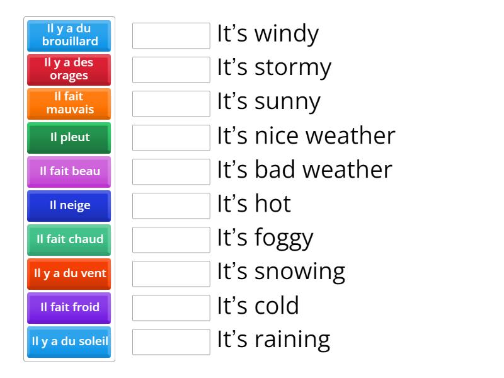Image resolution: width=504 pixels, height=378 pixels.
Task: Click the 'It's bad weather' text label
Action: pyautogui.click(x=304, y=169)
